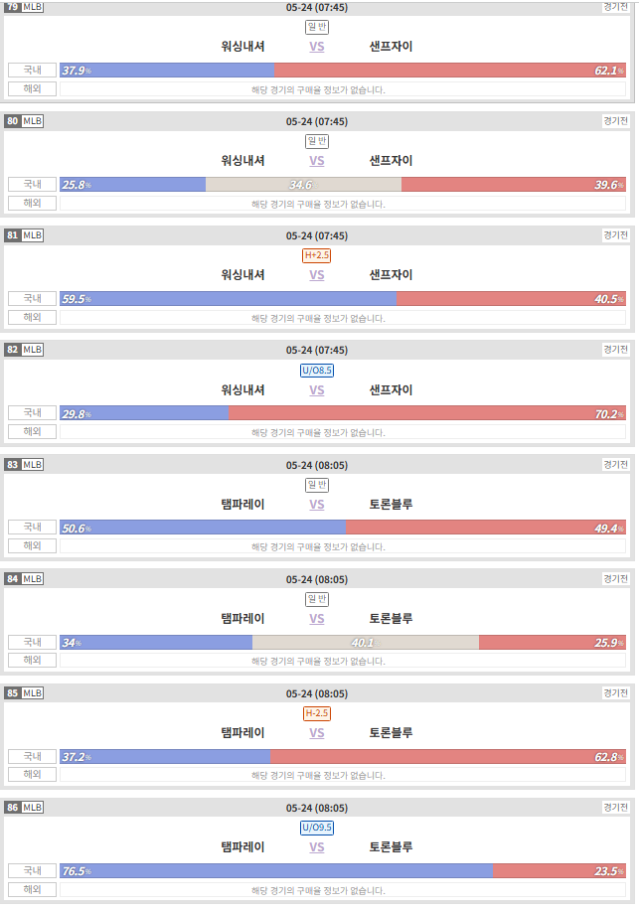This screenshot has width=639, height=910.
Task: Select the 국내 tab in match 80
Action: [x=32, y=184]
